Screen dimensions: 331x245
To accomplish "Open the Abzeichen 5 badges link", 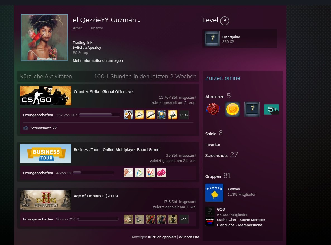I will click(x=218, y=96).
